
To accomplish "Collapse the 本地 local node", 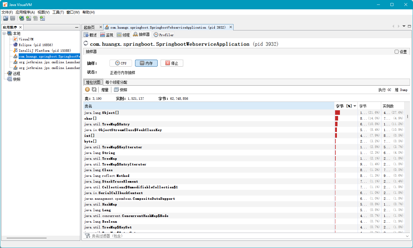I will (4, 33).
